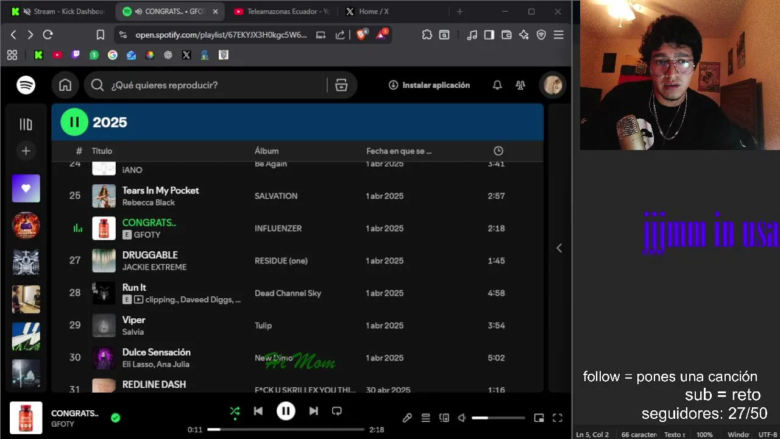The height and width of the screenshot is (439, 780).
Task: Click the Spotify logo in the top bar
Action: pyautogui.click(x=26, y=85)
